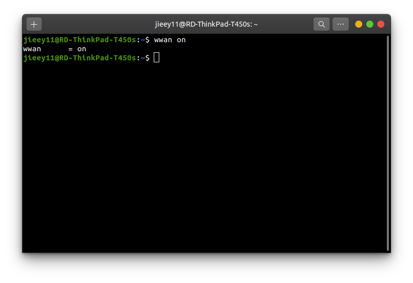
Task: Click the "on" value in the output line
Action: [82, 49]
